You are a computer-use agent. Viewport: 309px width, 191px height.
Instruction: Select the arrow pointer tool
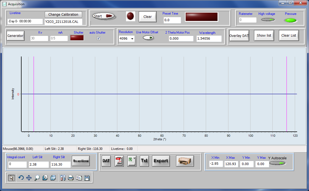[11, 178]
